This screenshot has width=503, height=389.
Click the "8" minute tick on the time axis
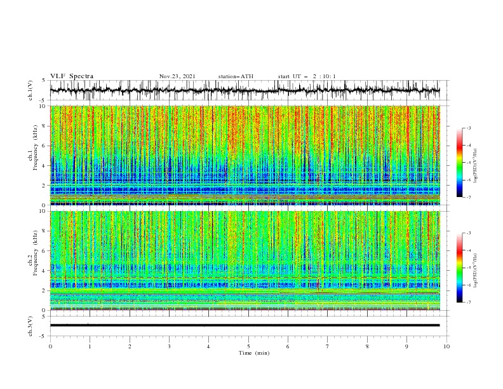367,346
